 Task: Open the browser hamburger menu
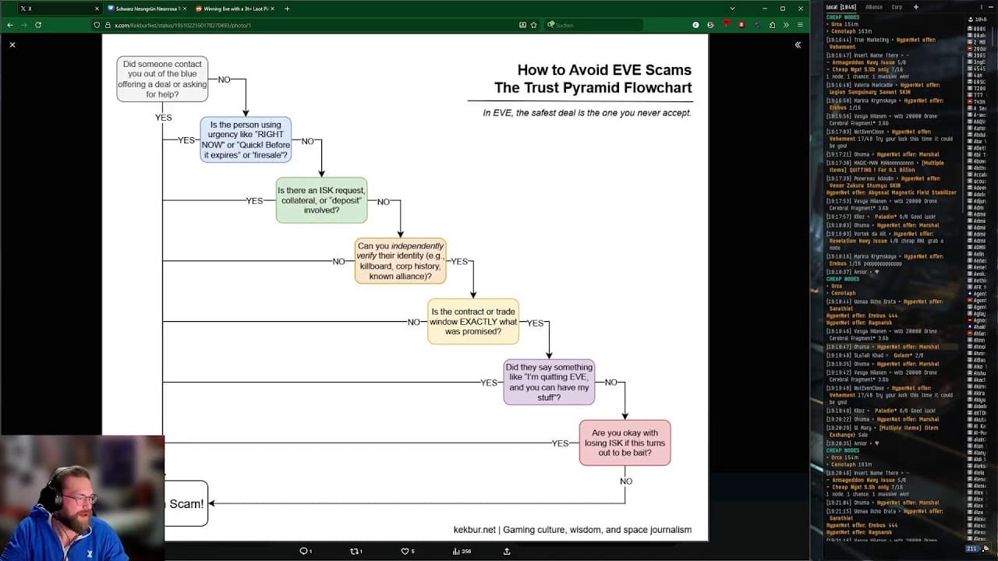pyautogui.click(x=800, y=25)
